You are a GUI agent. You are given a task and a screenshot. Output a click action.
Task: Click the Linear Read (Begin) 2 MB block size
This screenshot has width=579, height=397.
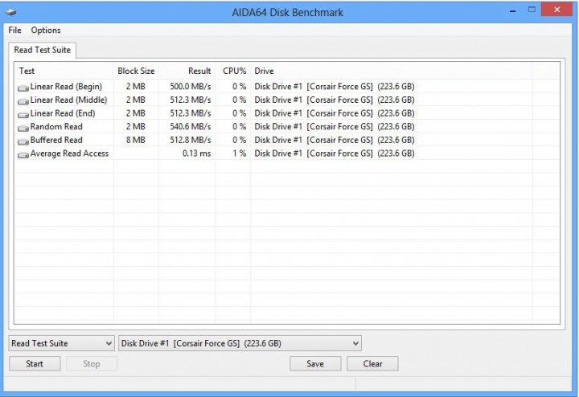(136, 86)
